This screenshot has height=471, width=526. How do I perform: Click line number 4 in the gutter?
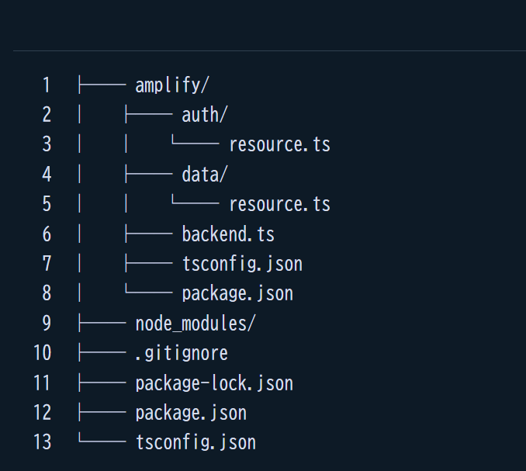tap(47, 175)
